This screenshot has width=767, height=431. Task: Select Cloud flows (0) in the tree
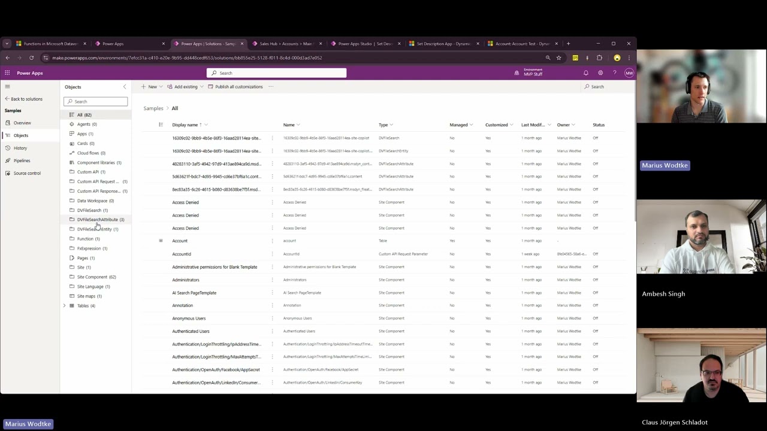point(91,153)
